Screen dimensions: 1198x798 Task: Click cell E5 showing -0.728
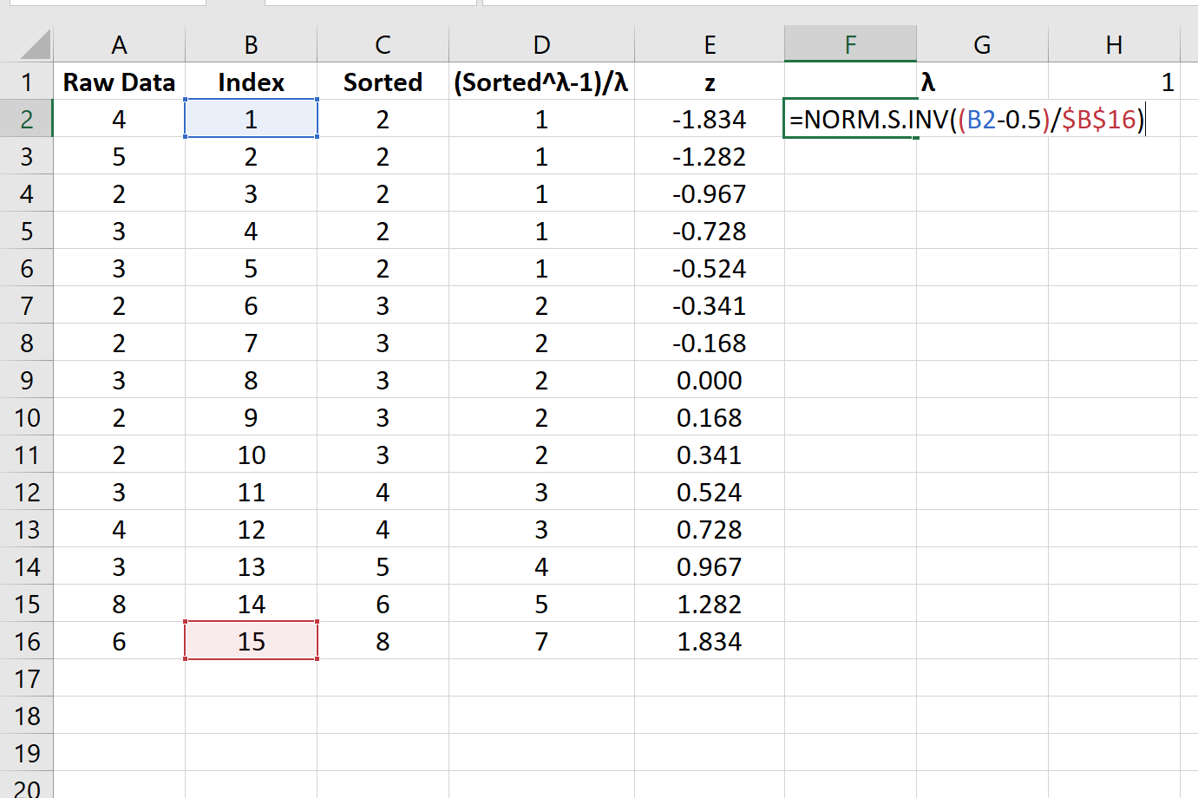pyautogui.click(x=710, y=231)
